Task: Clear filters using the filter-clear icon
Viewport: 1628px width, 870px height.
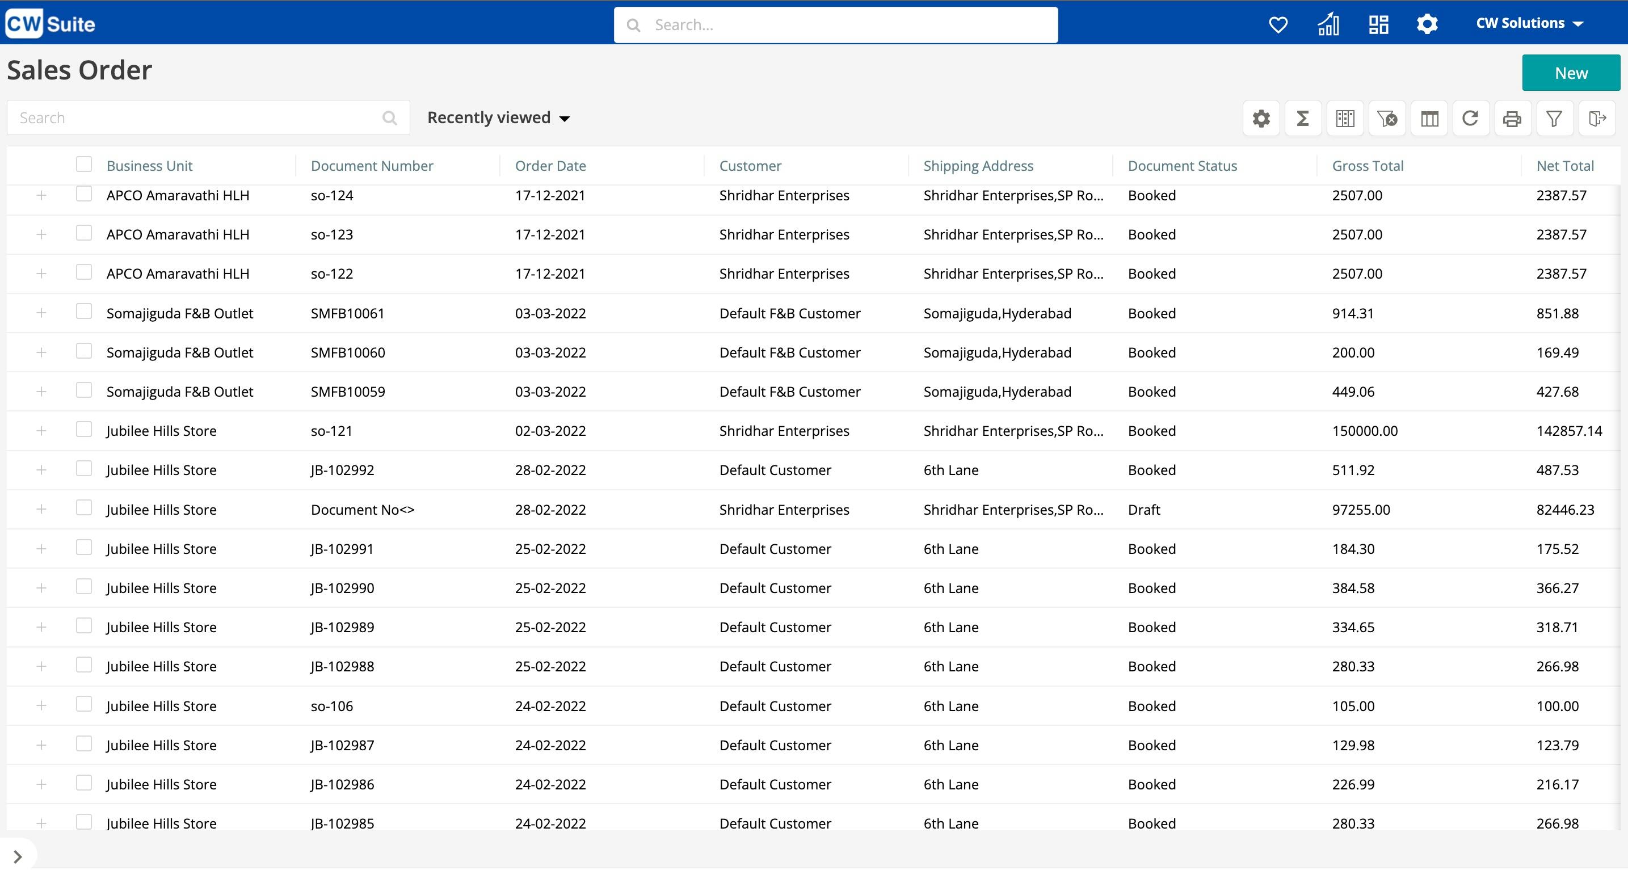Action: point(1387,117)
